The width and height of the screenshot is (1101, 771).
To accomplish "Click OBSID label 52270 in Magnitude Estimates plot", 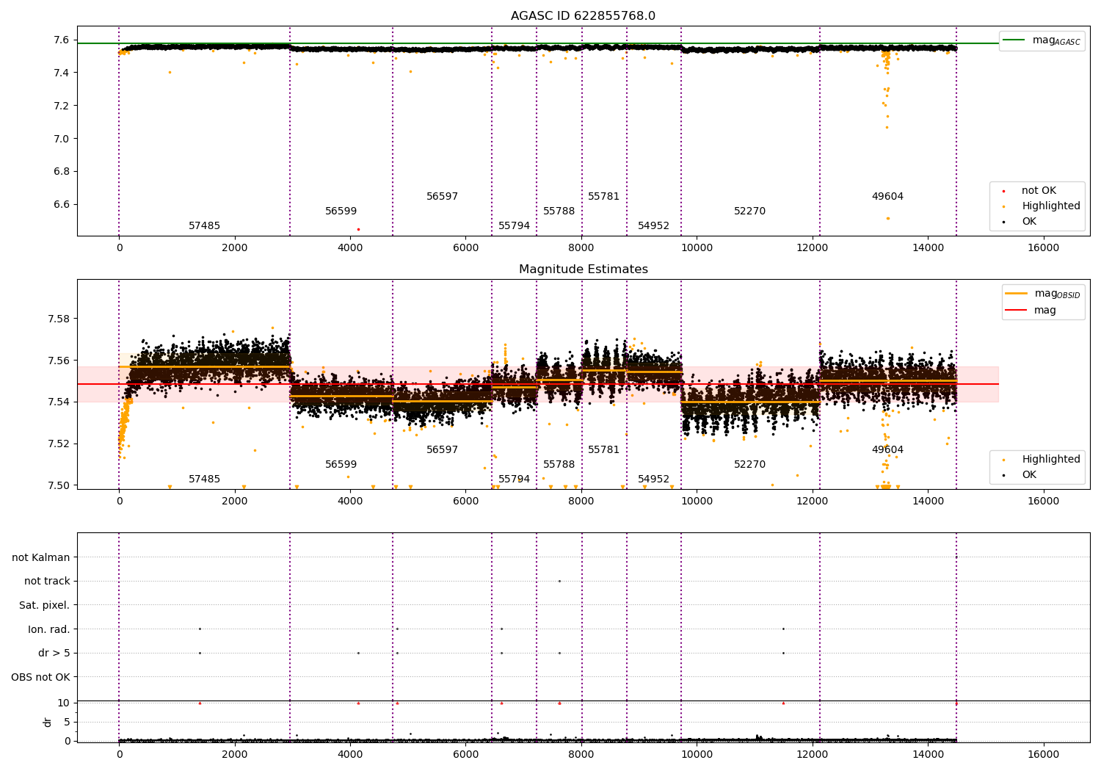I will (749, 465).
